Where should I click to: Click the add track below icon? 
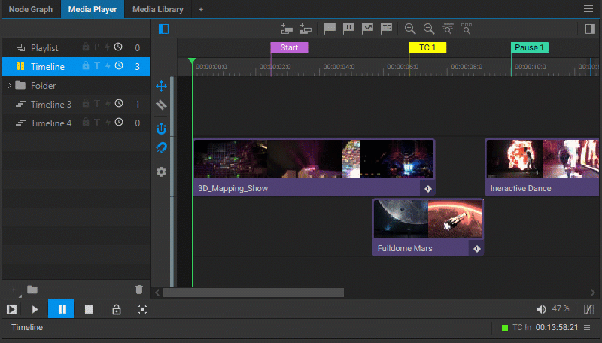pyautogui.click(x=306, y=29)
